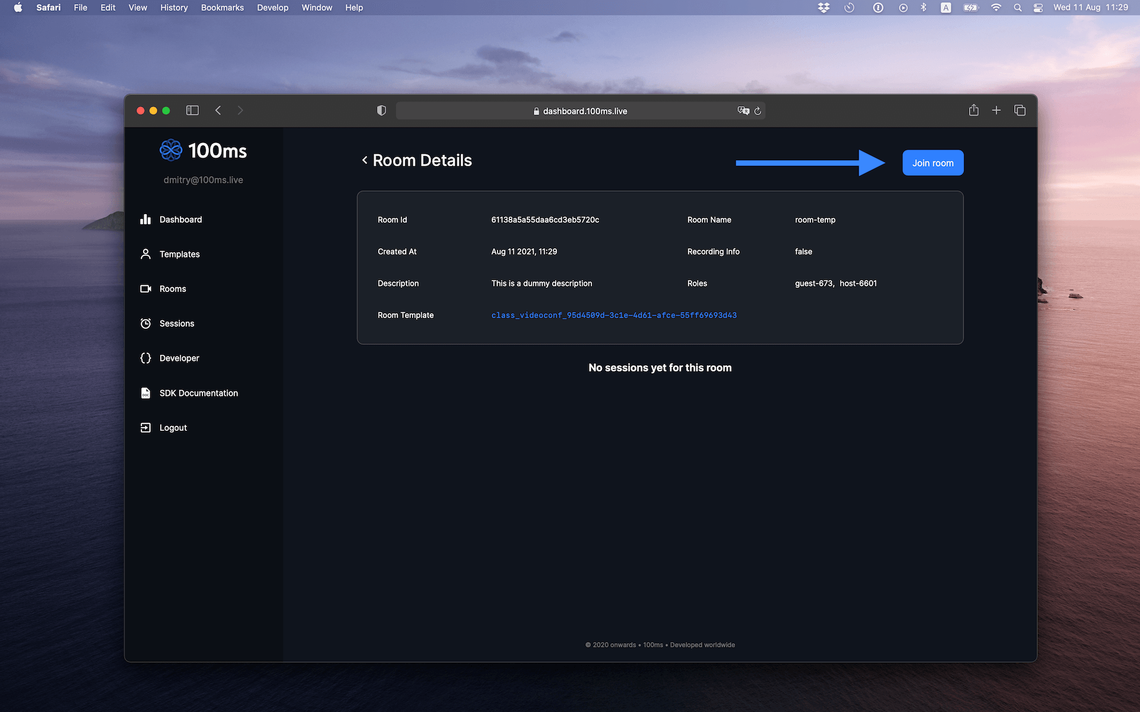
Task: Go back using the Room Details chevron
Action: [x=365, y=160]
